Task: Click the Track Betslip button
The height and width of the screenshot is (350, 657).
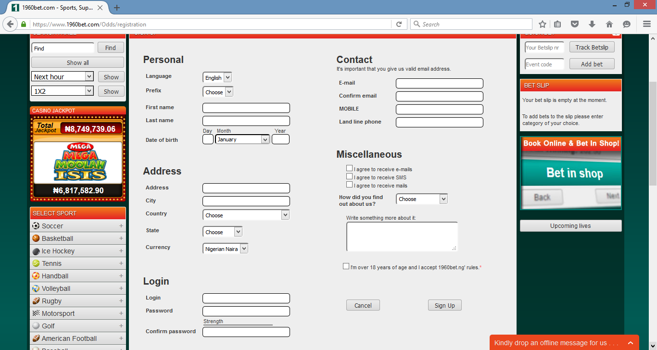Action: point(592,47)
